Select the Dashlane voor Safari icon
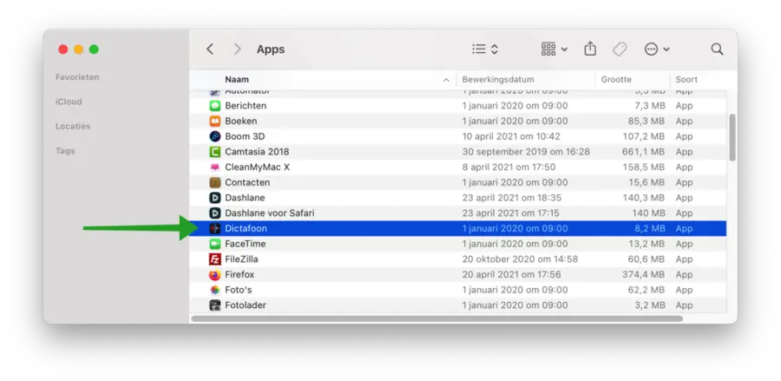 tap(214, 213)
